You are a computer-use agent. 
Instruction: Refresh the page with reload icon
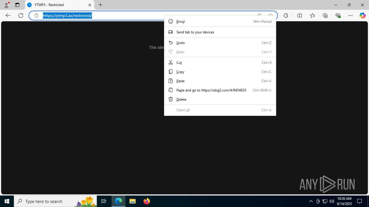tap(21, 16)
